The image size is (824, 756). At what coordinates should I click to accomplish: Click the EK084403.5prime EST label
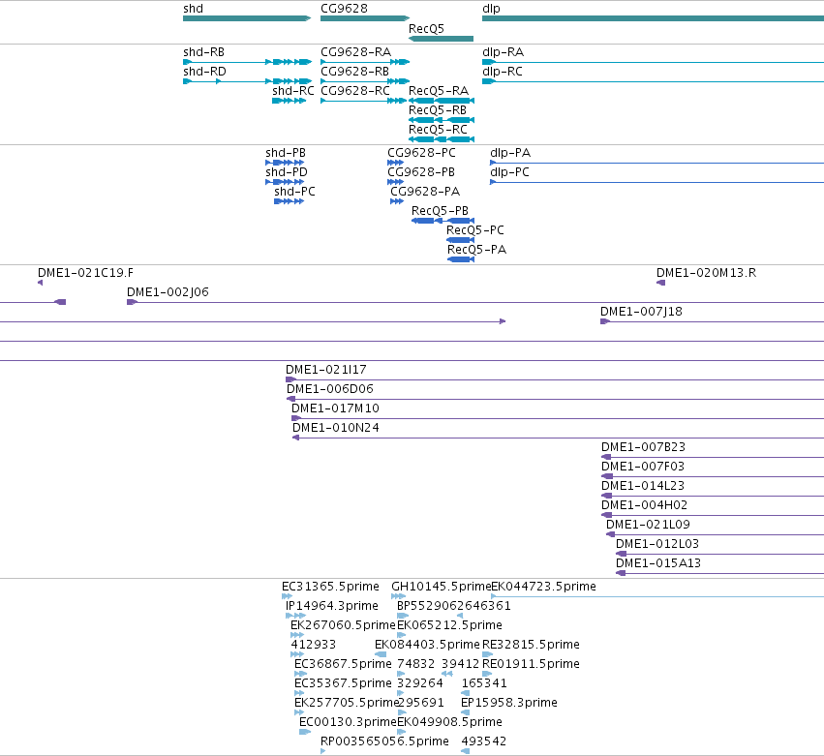pos(427,645)
